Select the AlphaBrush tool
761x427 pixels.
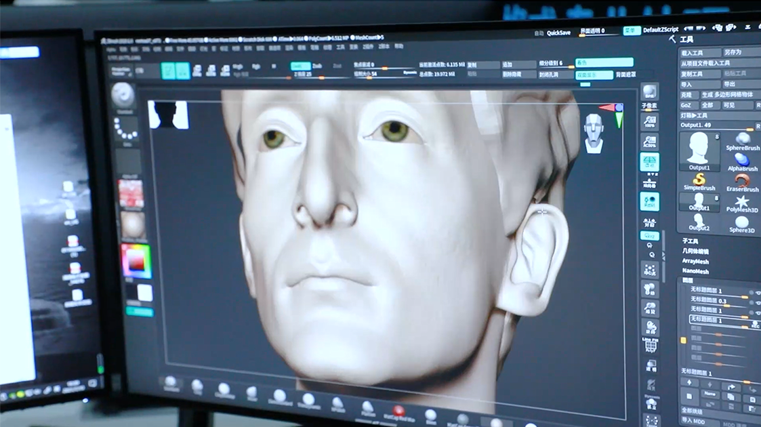(742, 162)
